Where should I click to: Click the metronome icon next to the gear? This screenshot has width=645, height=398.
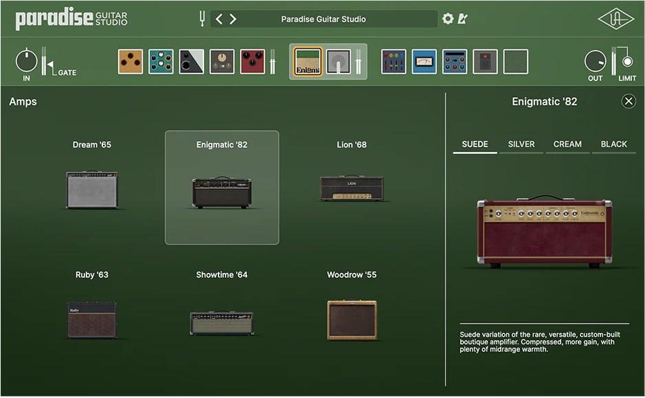click(x=462, y=19)
